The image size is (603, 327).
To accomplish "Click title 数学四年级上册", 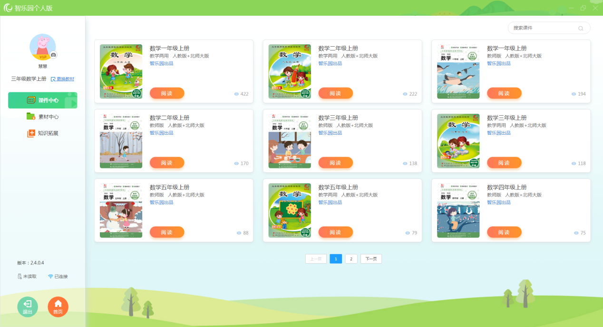I will [507, 188].
